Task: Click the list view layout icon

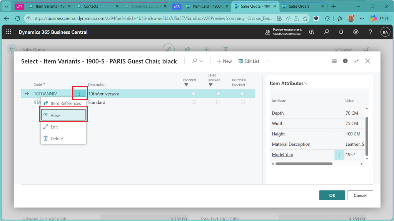Action: click(x=334, y=61)
